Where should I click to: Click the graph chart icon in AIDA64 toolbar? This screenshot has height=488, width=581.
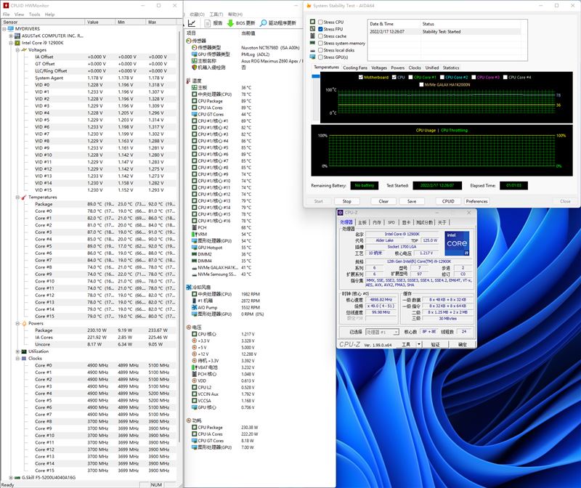click(x=192, y=23)
